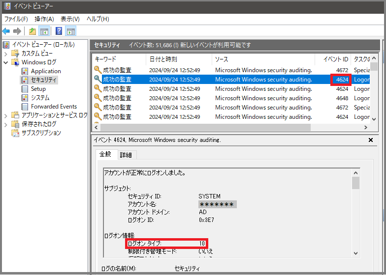Open the システム log in the tree
This screenshot has width=386, height=275.
[40, 98]
